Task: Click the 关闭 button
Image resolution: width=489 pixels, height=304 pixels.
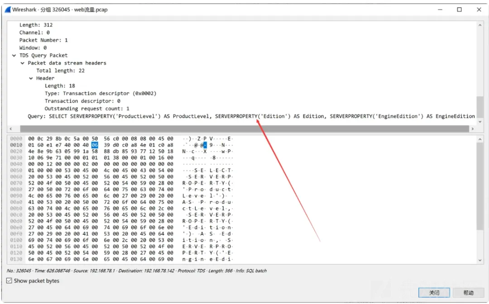Action: click(434, 293)
